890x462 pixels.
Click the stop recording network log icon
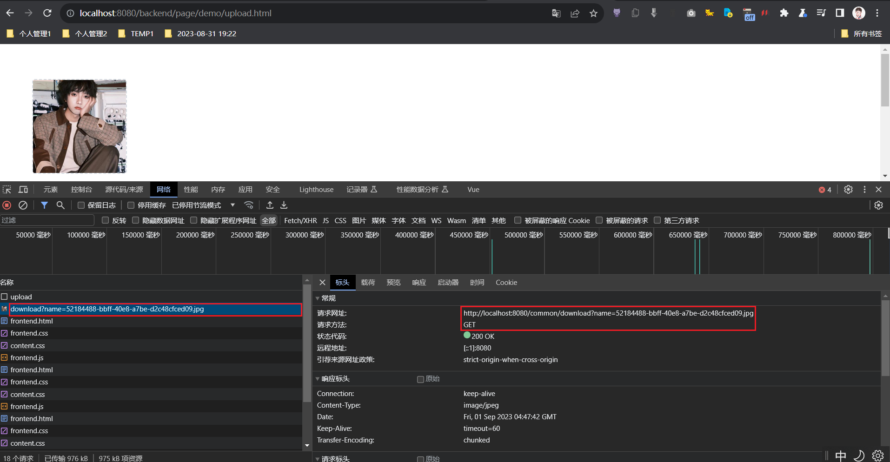[x=7, y=205]
